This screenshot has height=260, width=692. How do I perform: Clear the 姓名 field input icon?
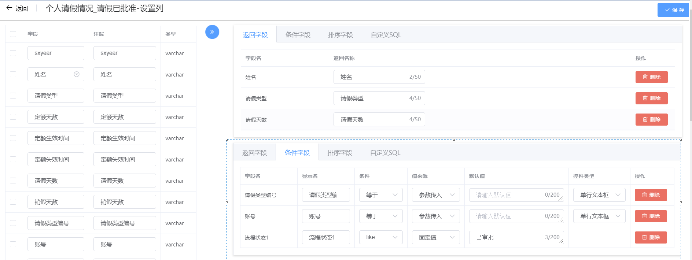point(77,74)
